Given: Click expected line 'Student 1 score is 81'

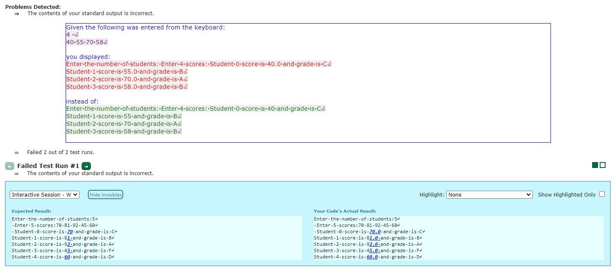Looking at the screenshot, I should (x=63, y=238).
